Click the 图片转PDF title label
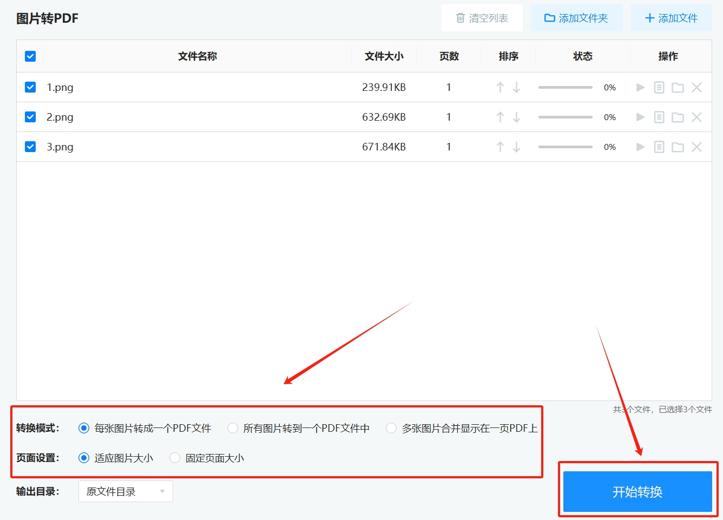723x520 pixels. [x=48, y=18]
